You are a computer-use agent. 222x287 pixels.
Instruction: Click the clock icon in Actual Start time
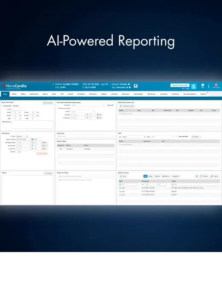click(32, 146)
